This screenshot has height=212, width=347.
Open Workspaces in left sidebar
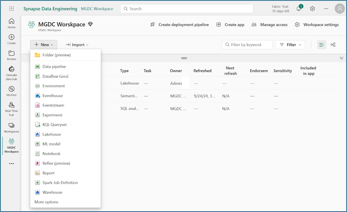point(11,128)
